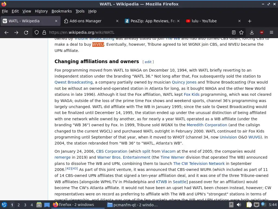Screen dimensions: 278x209
Task: Close the Add-ons Manager tab
Action: pos(117,21)
